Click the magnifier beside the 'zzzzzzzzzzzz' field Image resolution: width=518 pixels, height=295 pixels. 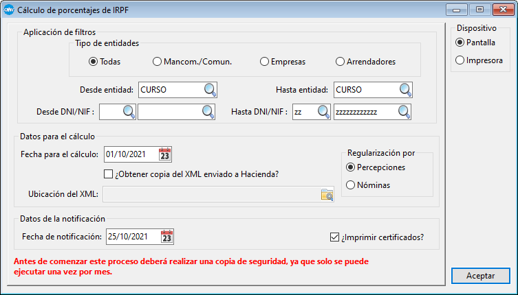click(405, 112)
